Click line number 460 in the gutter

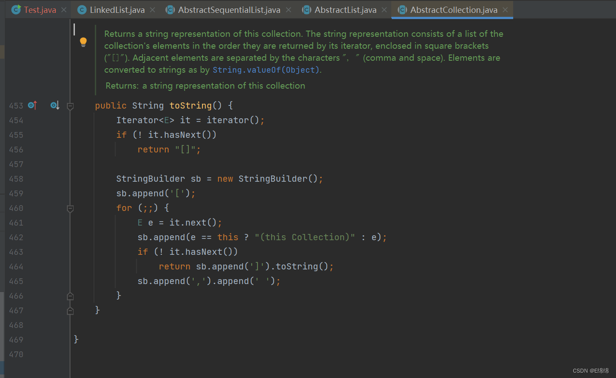16,208
